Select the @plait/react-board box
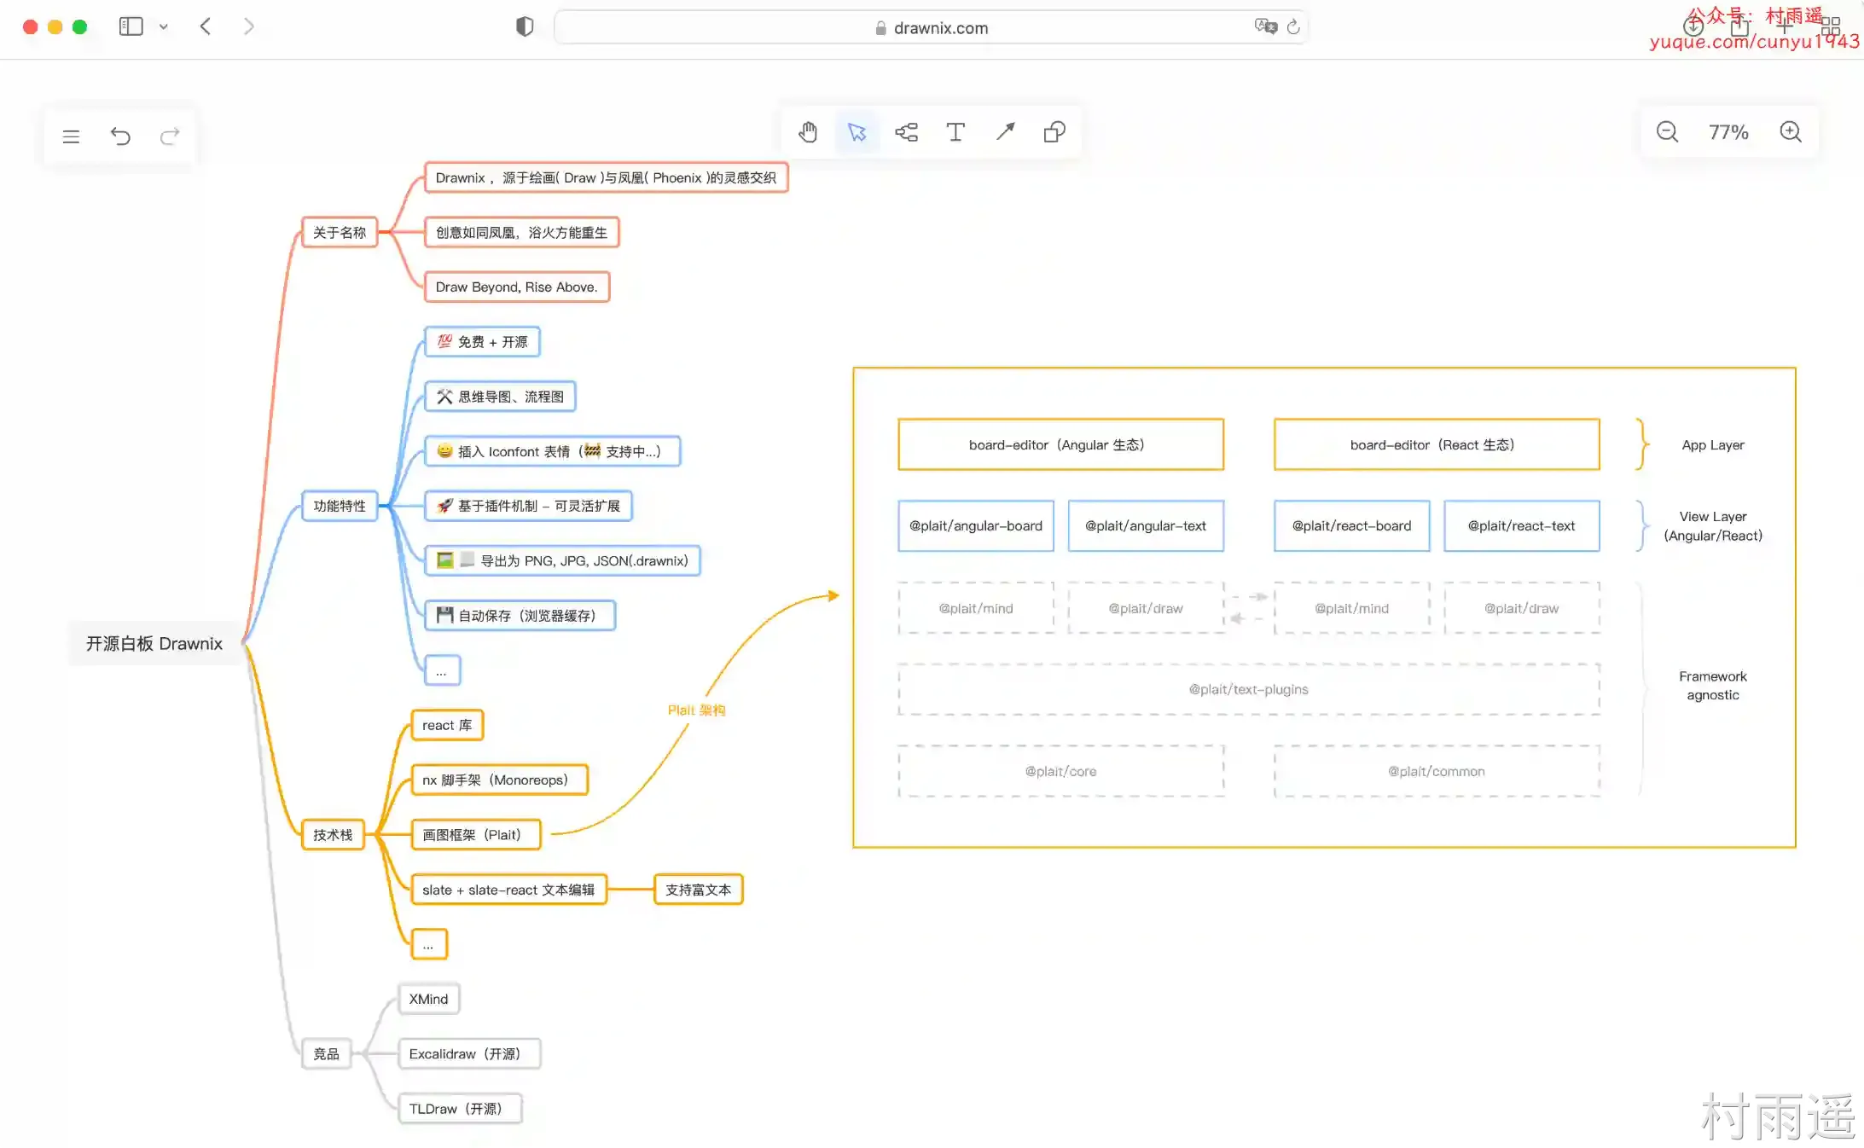The width and height of the screenshot is (1864, 1148). pyautogui.click(x=1352, y=526)
